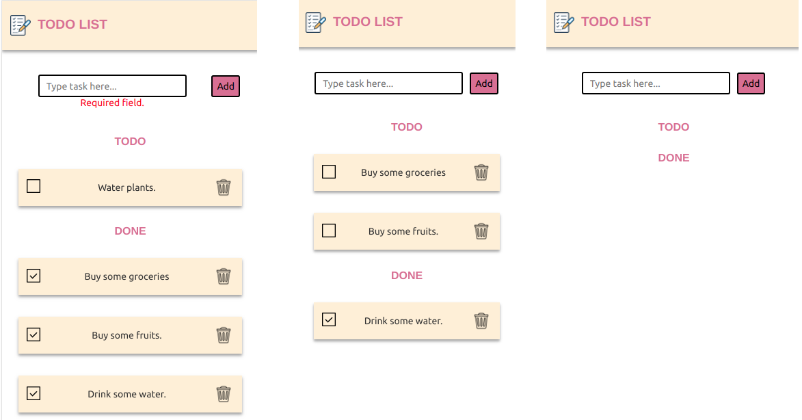
Task: Check the "Water plants." checkbox
Action: 33,185
